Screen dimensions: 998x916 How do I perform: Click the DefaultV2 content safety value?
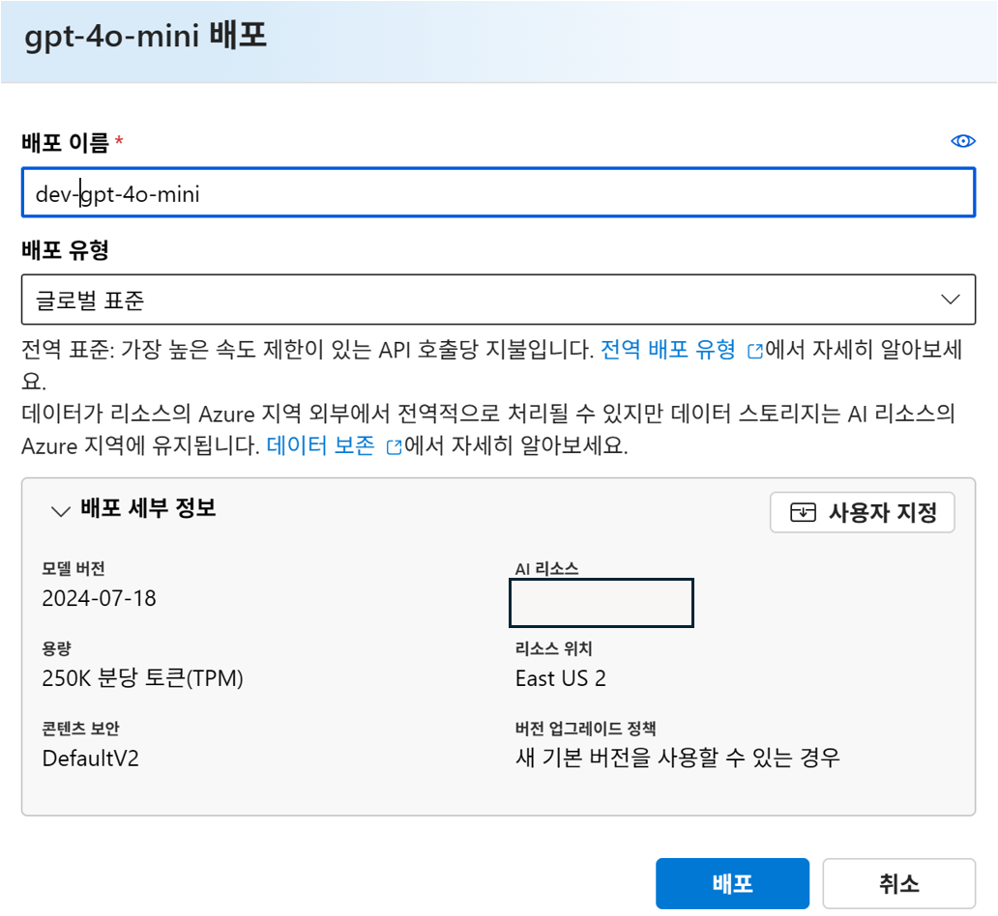pos(90,759)
